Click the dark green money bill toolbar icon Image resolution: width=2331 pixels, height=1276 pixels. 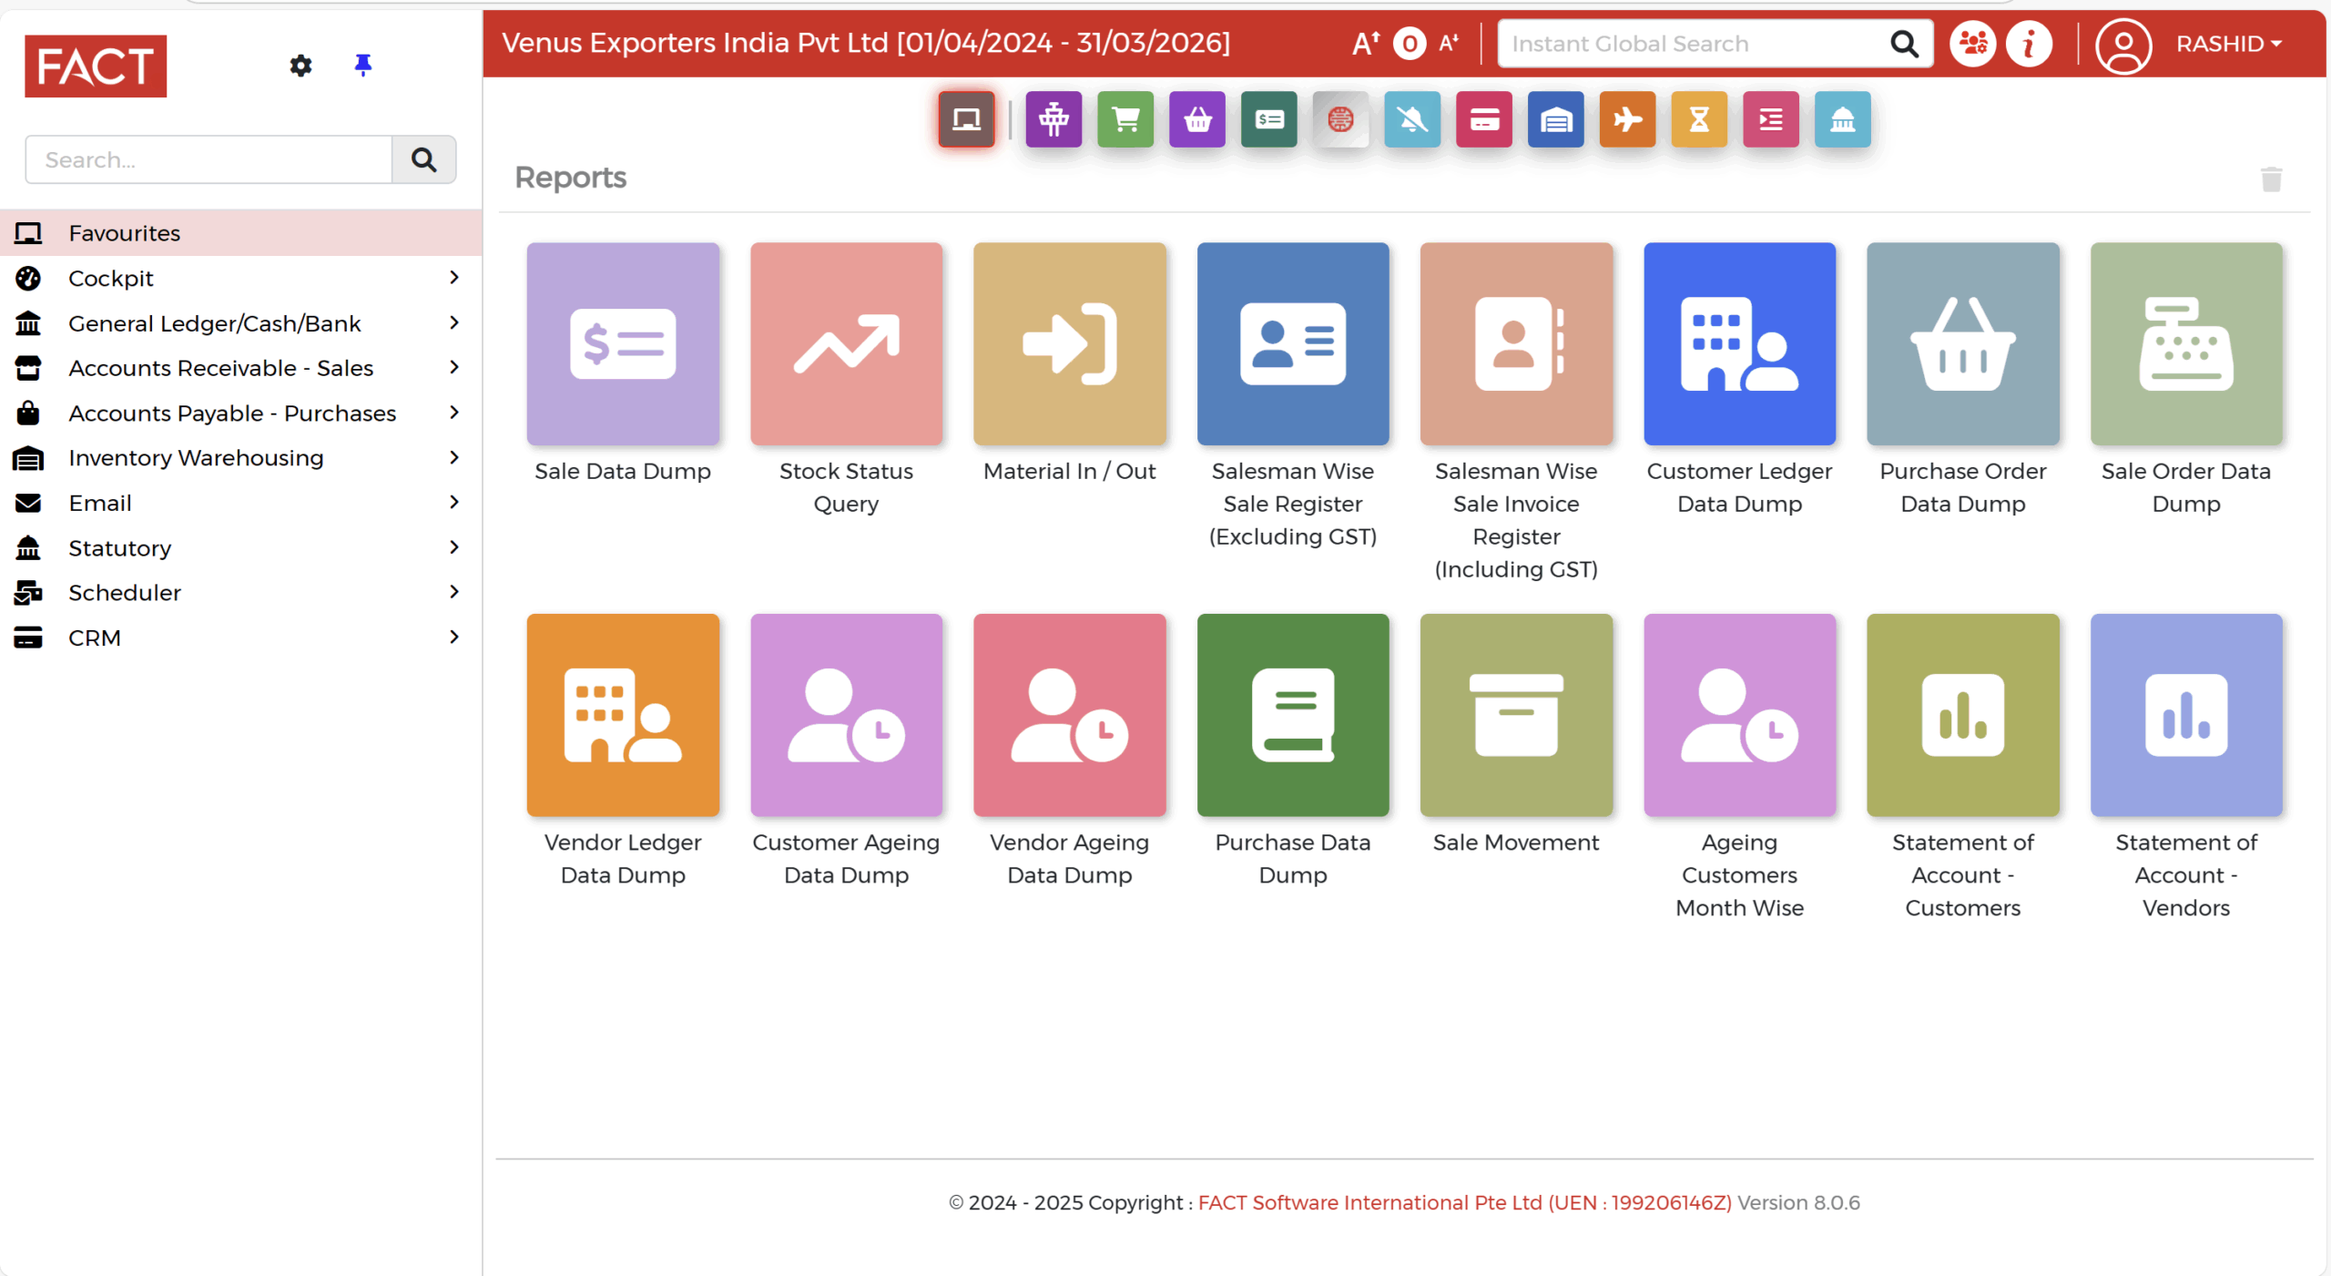pos(1268,119)
